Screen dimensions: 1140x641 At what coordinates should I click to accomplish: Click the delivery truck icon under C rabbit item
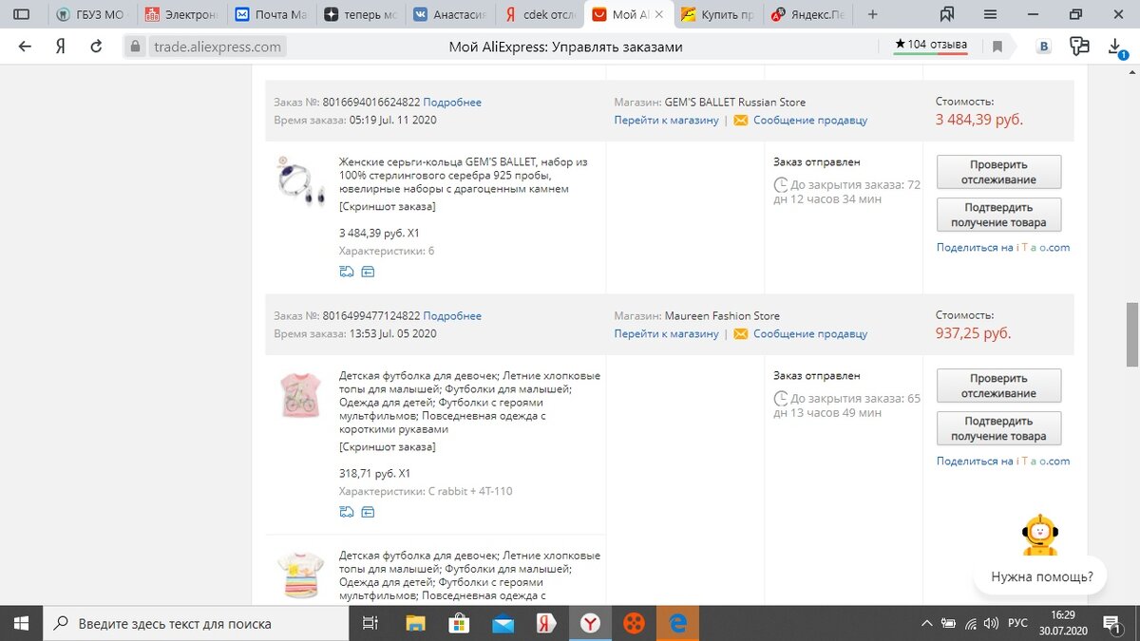(x=347, y=512)
